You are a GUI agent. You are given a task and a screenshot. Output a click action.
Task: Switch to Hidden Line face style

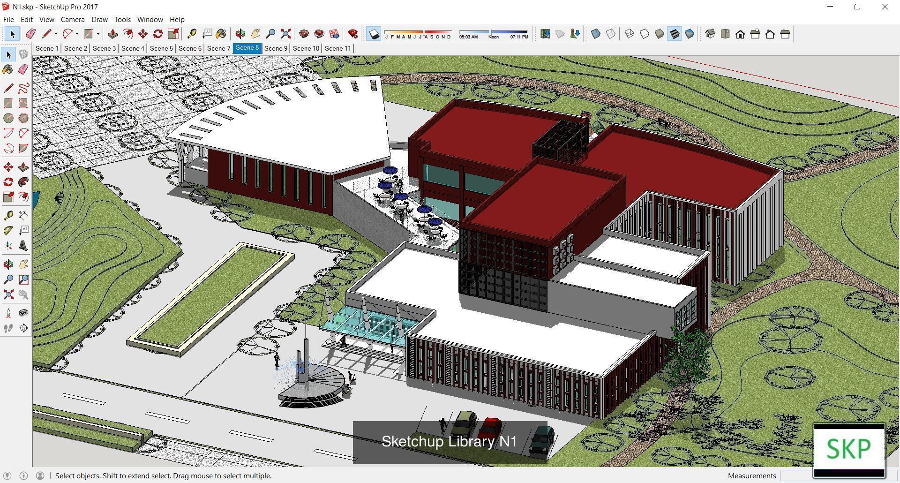(x=645, y=34)
